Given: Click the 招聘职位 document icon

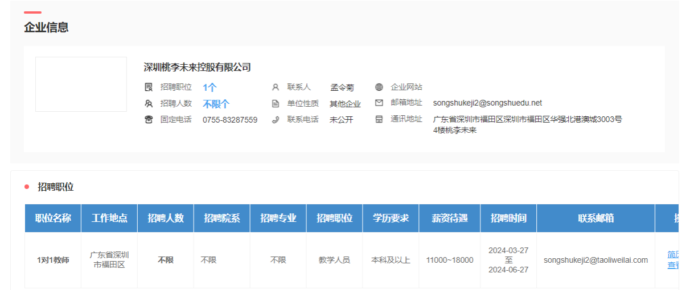Looking at the screenshot, I should 149,87.
